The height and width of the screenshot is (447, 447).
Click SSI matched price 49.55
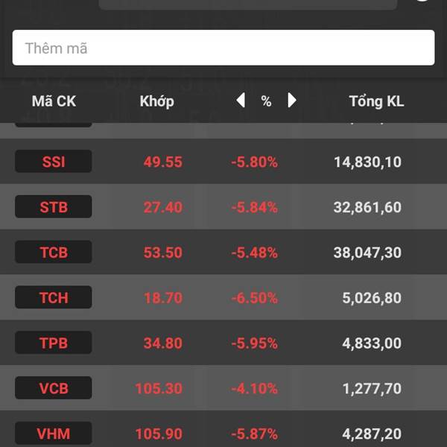[162, 162]
